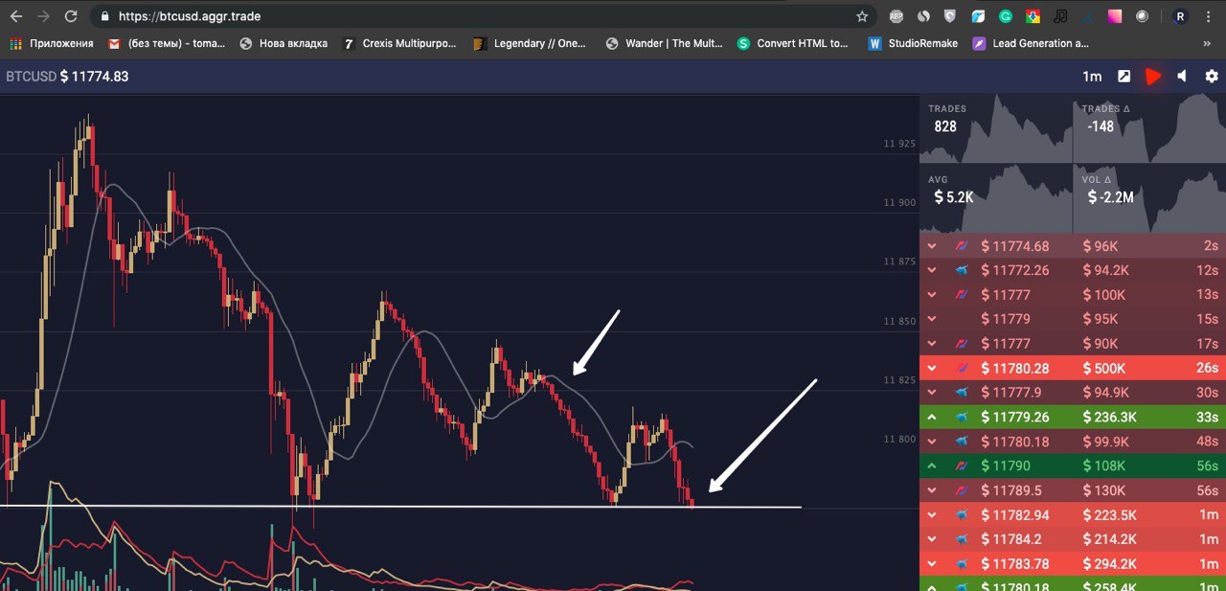The height and width of the screenshot is (591, 1226).
Task: Open the R Chrome profile avatar
Action: pyautogui.click(x=1180, y=16)
